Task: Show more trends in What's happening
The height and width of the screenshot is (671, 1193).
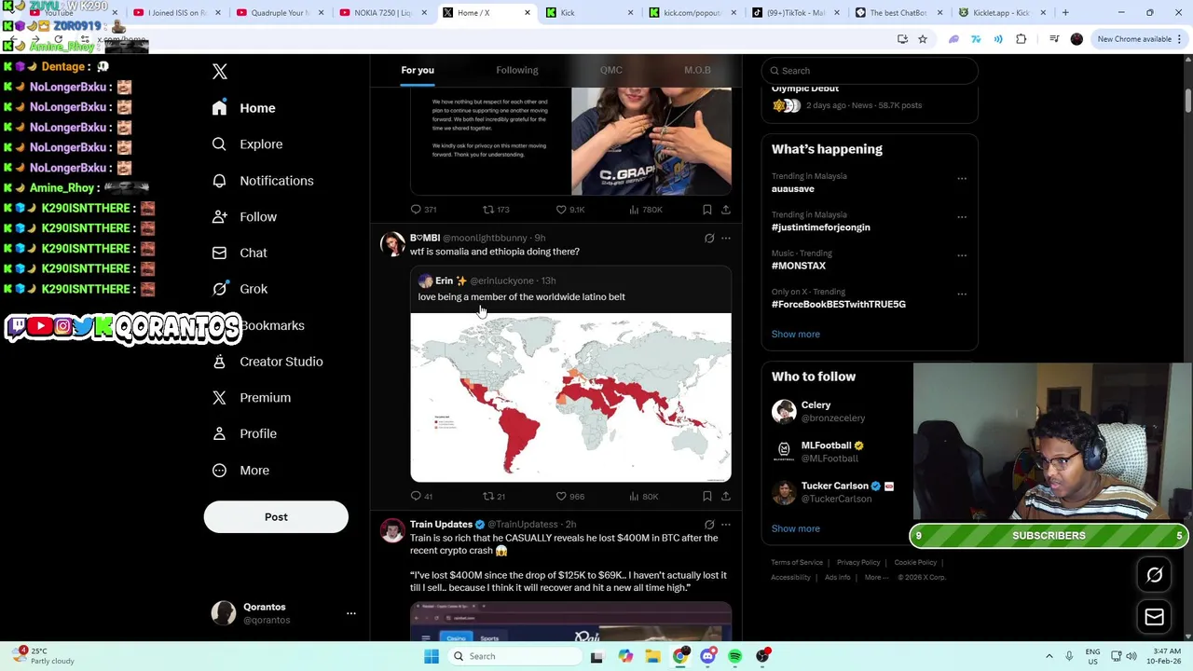Action: tap(795, 335)
